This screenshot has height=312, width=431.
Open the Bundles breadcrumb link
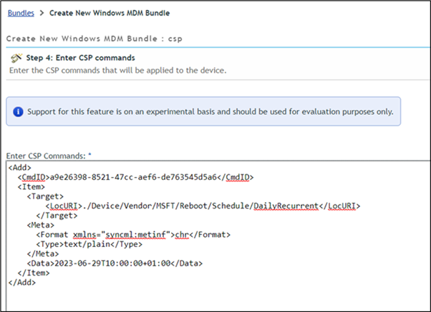pos(21,13)
